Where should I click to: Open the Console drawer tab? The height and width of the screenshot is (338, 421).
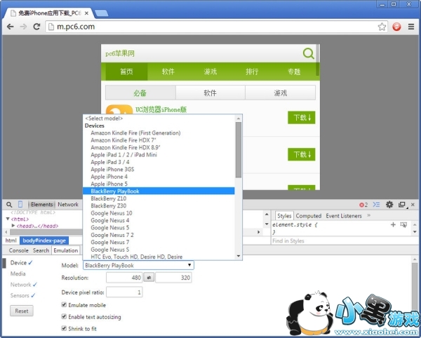coord(18,250)
